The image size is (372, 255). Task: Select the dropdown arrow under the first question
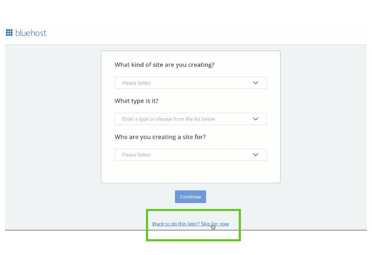tap(256, 83)
